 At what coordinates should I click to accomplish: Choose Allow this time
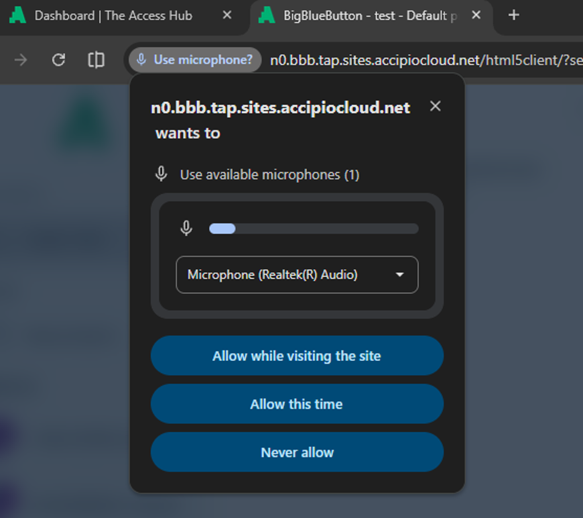point(297,404)
